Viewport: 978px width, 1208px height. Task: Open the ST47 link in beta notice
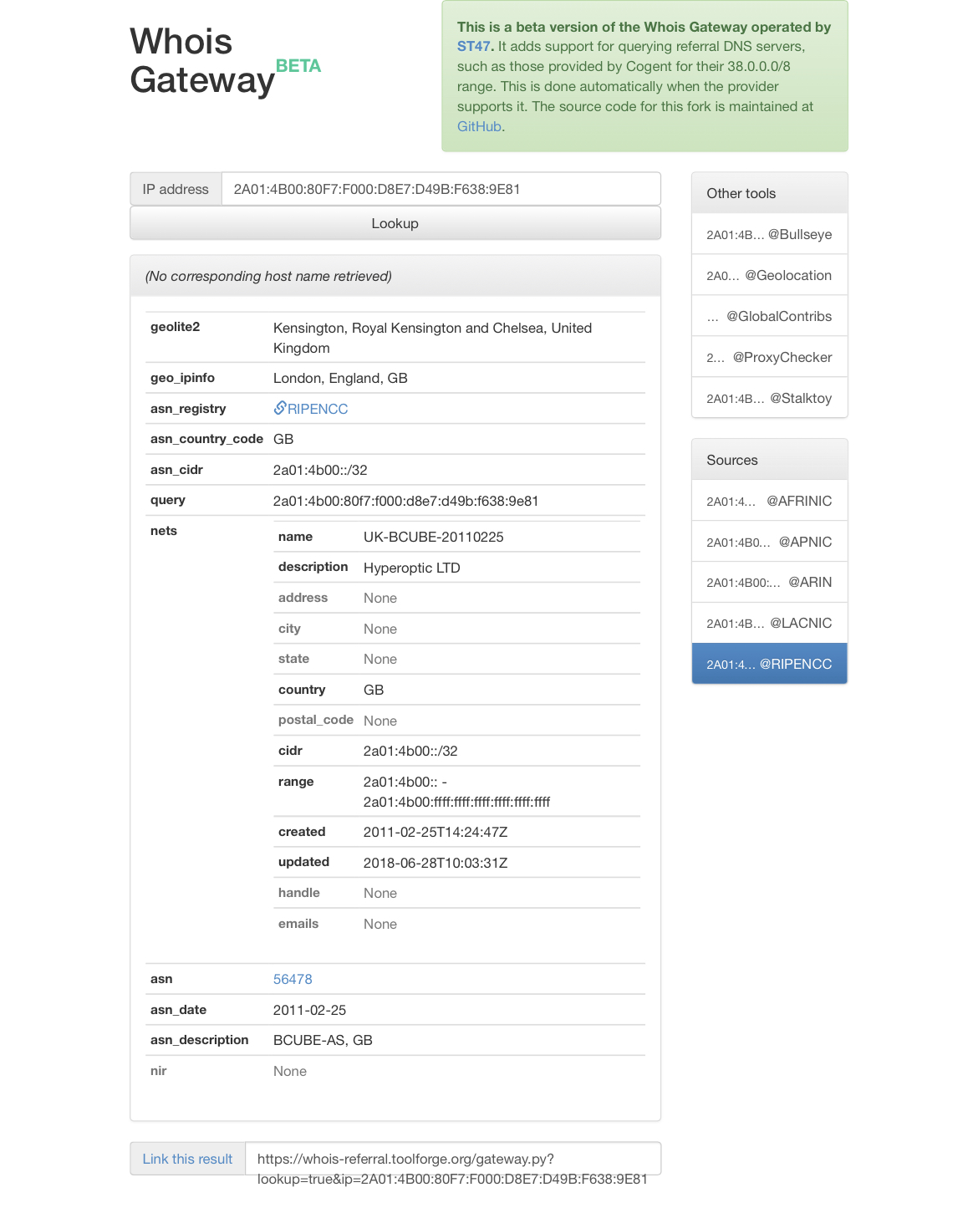475,47
